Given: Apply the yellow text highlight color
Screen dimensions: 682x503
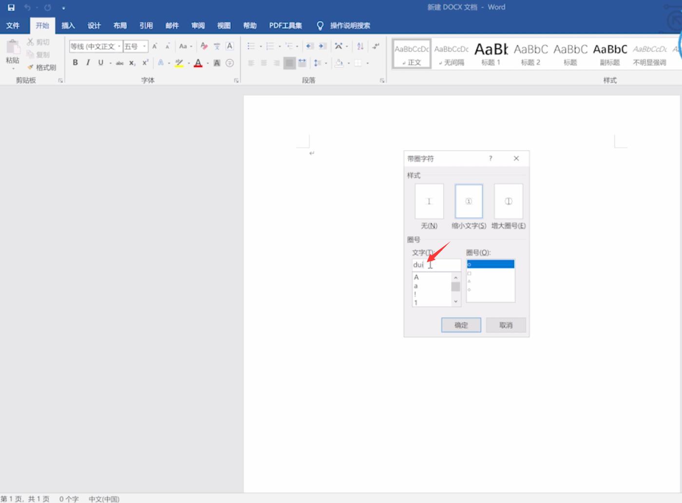Looking at the screenshot, I should 179,63.
